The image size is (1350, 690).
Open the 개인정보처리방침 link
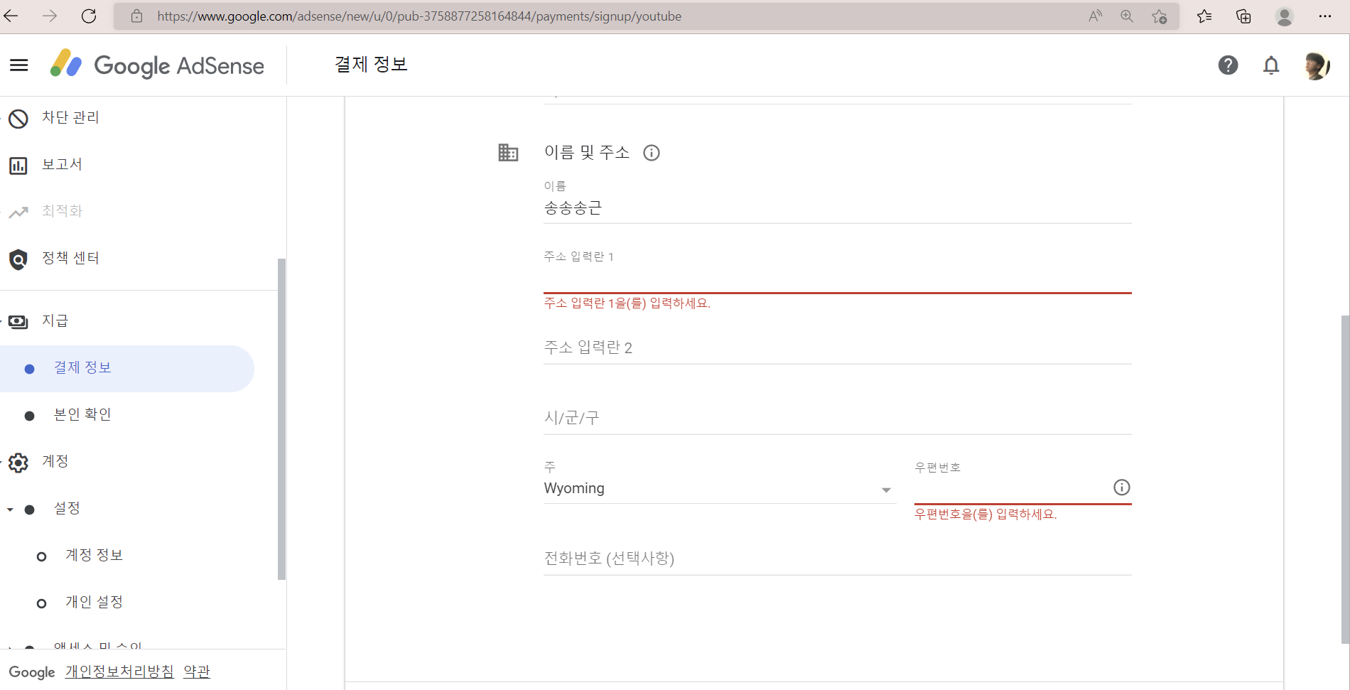click(x=119, y=671)
